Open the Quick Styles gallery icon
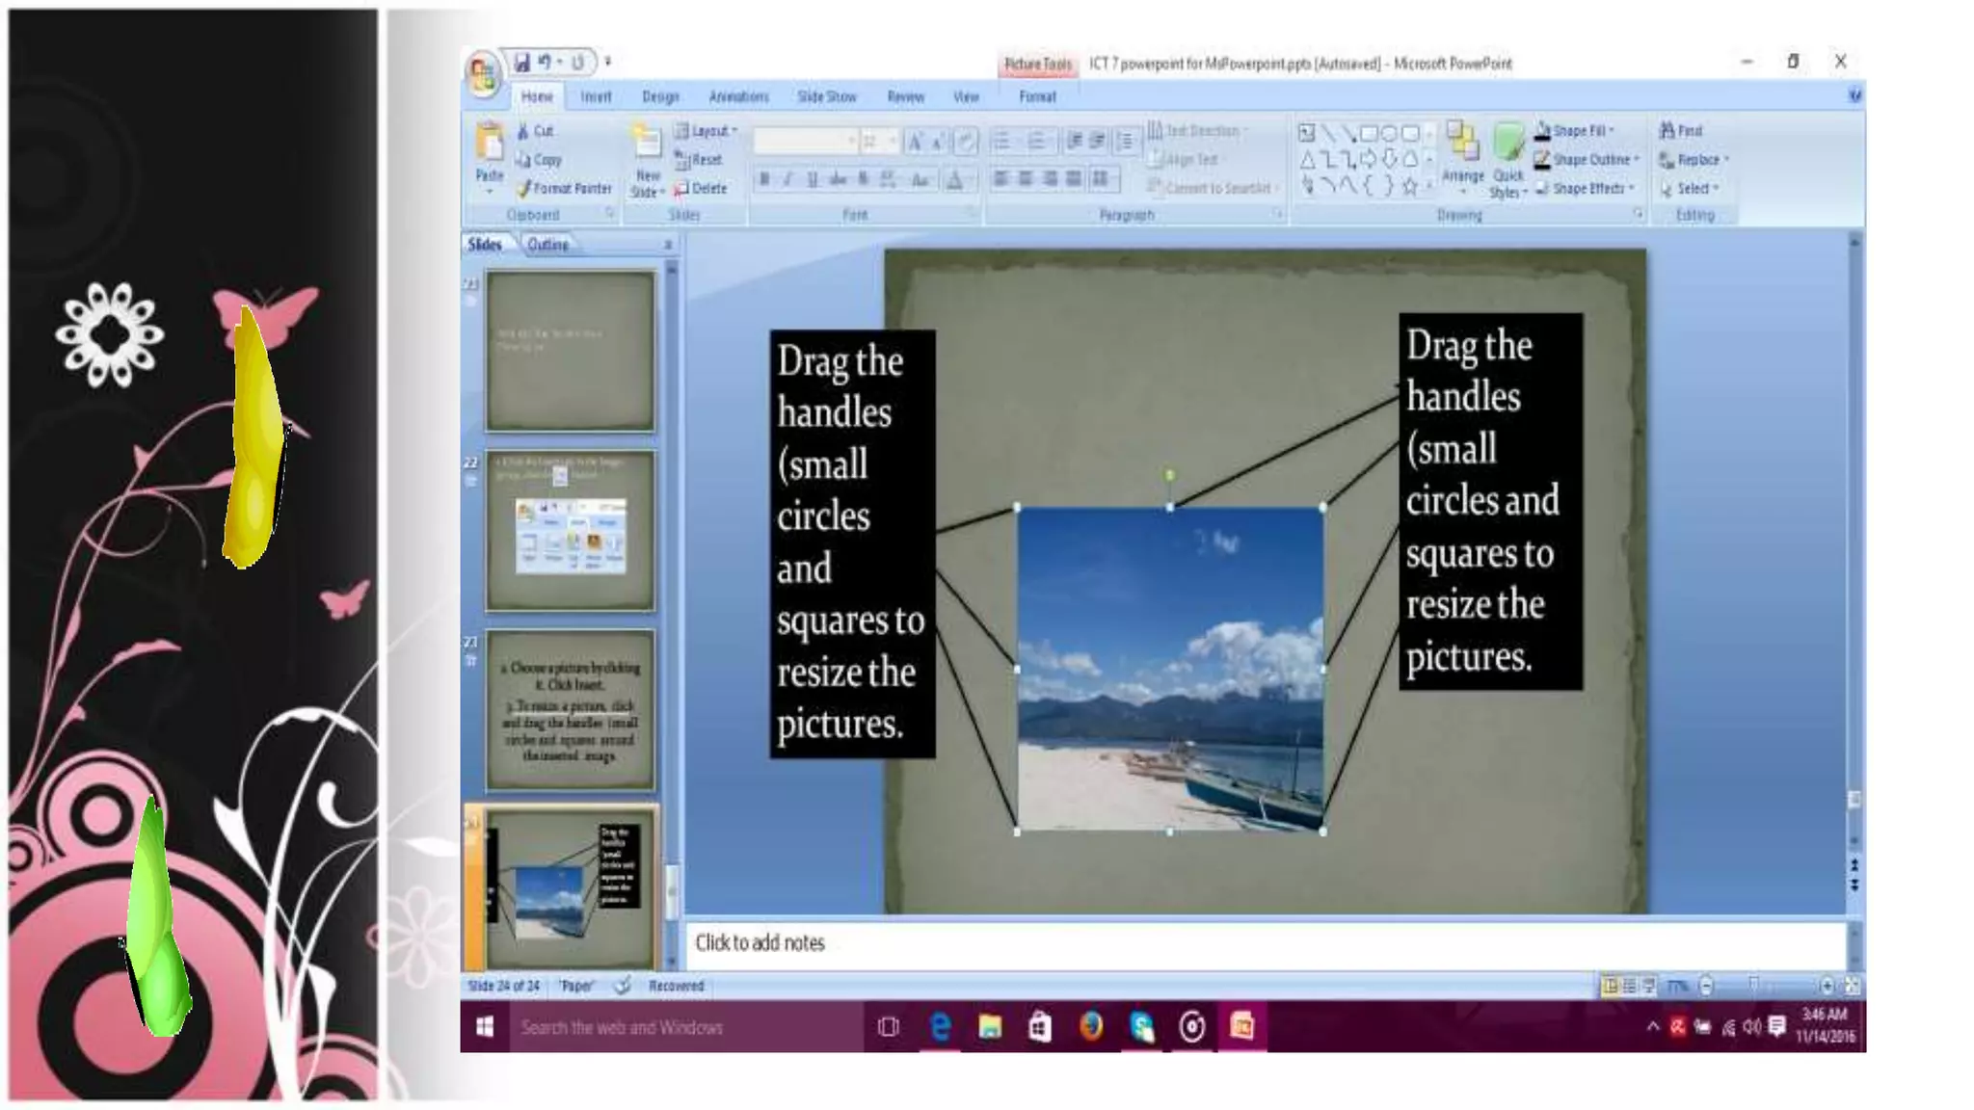The width and height of the screenshot is (1974, 1110). [1507, 145]
